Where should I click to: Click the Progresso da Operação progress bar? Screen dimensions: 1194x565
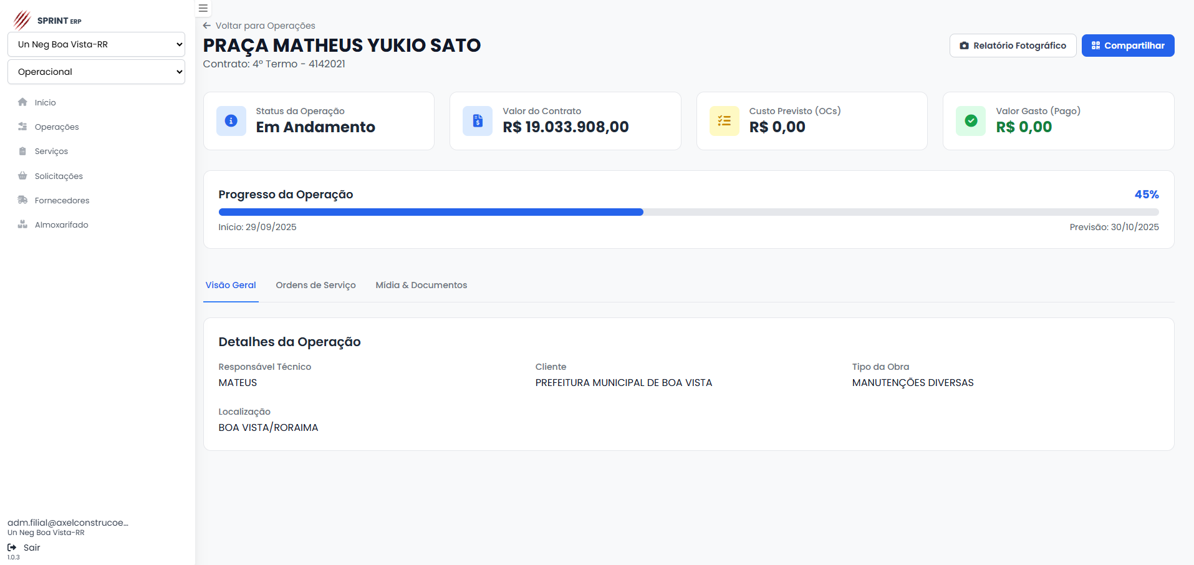coord(688,212)
